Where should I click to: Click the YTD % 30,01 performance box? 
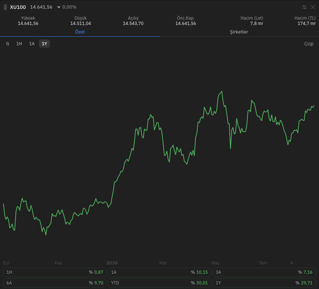(x=159, y=283)
